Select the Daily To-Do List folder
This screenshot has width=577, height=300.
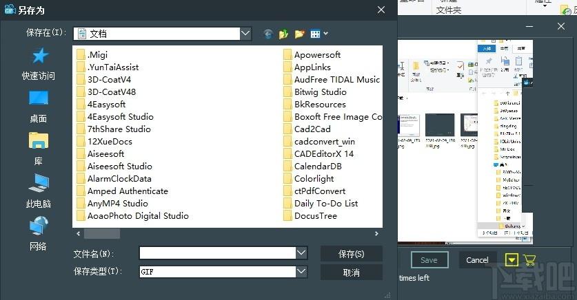pyautogui.click(x=321, y=204)
